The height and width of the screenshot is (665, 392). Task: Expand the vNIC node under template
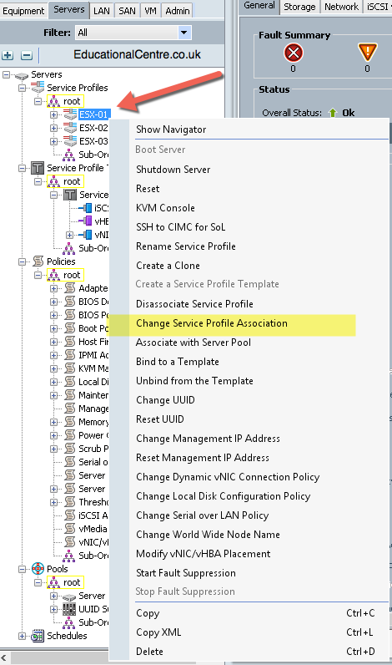[x=70, y=235]
